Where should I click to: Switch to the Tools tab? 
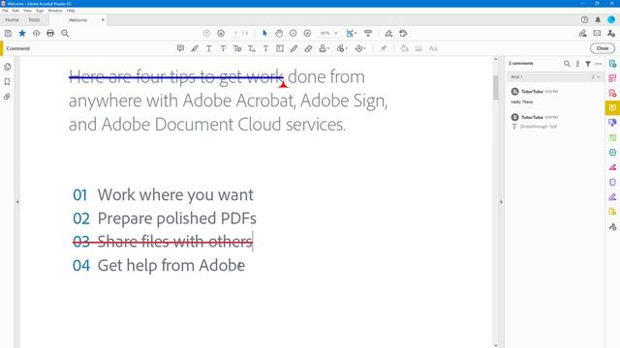coord(34,19)
